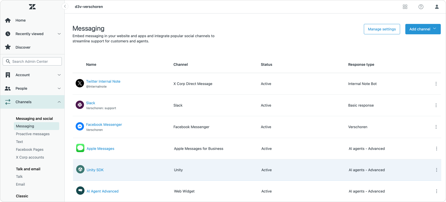Click the Apple Messages green icon

80,148
